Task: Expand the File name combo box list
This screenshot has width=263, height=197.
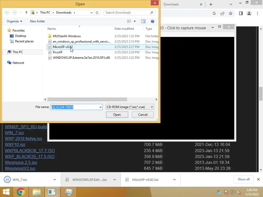Action: 100,107
